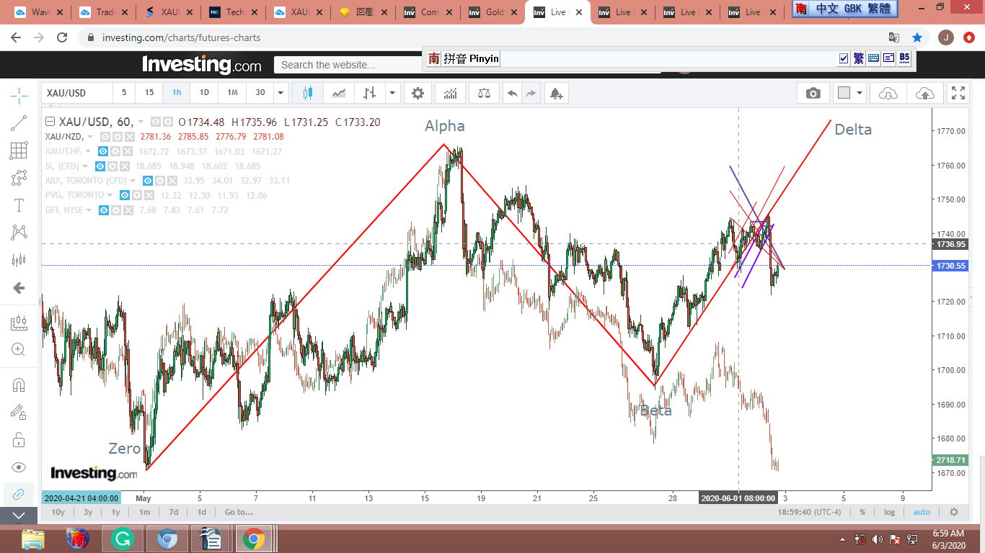The height and width of the screenshot is (553, 985).
Task: Open the indicators panel icon
Action: [x=450, y=93]
